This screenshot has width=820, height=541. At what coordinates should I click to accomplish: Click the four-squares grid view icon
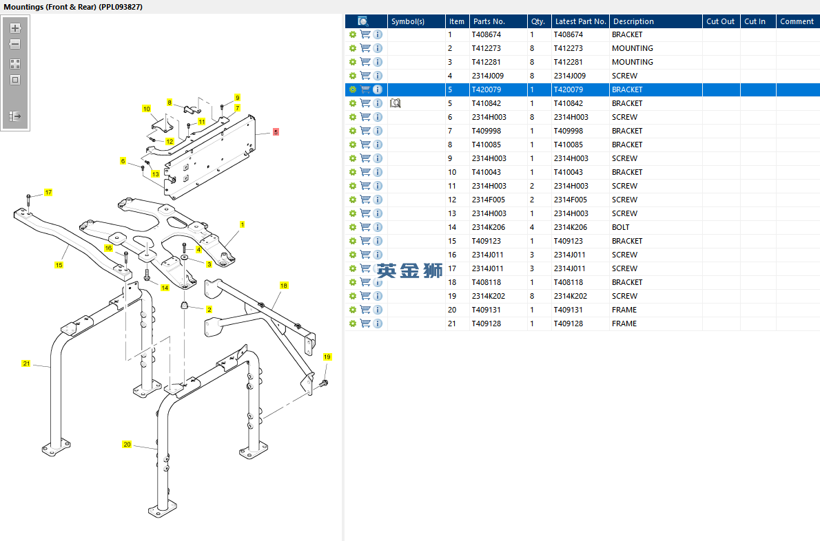[15, 63]
